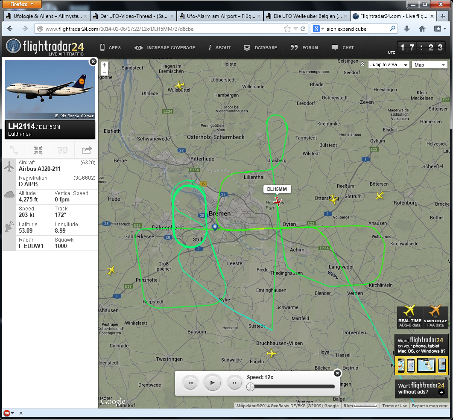Click the fullscreen collapse arrows icon

point(38,150)
